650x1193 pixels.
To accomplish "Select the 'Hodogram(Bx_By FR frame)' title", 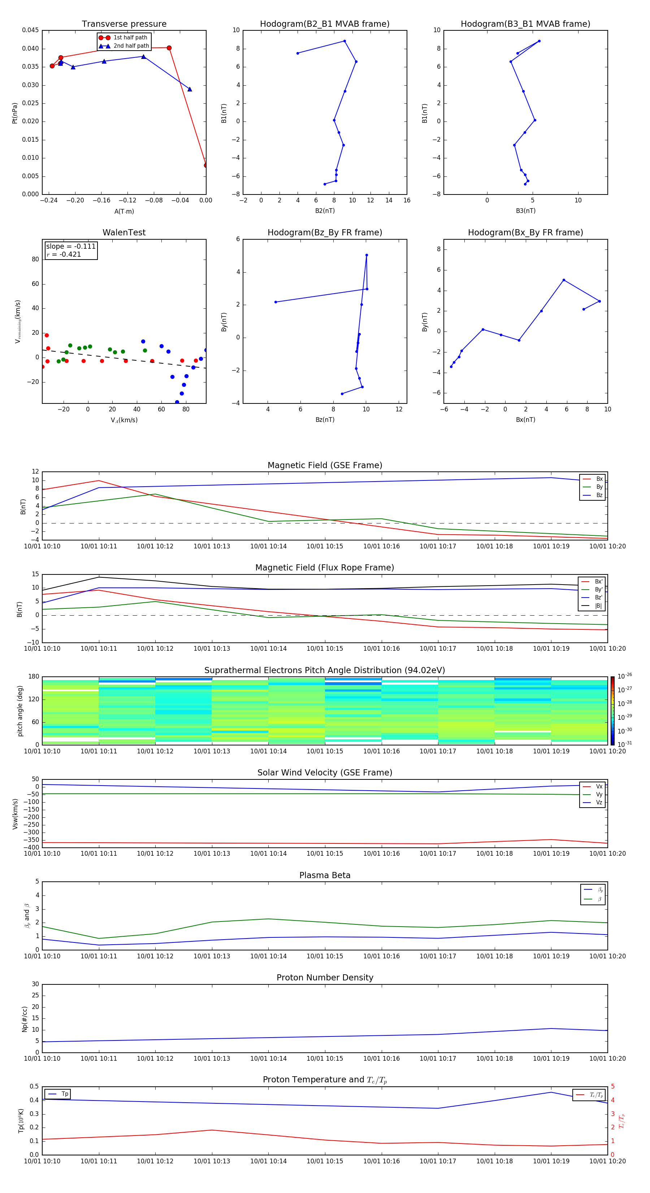I will [x=525, y=232].
